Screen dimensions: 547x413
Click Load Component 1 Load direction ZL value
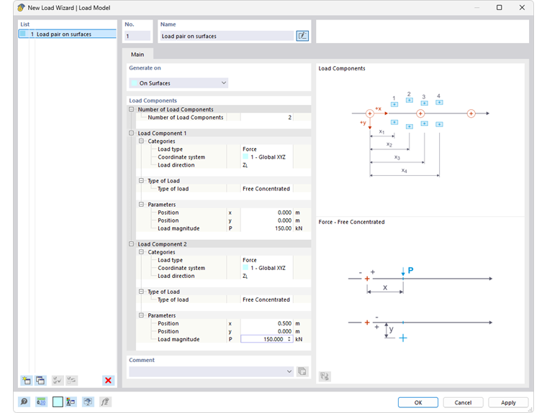pyautogui.click(x=267, y=165)
